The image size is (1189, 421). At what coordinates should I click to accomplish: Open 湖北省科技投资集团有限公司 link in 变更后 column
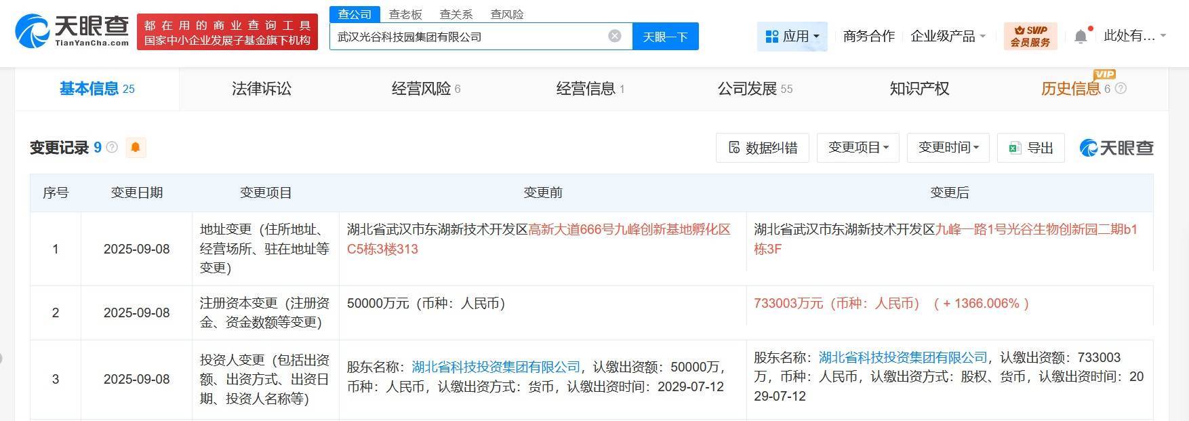click(903, 357)
